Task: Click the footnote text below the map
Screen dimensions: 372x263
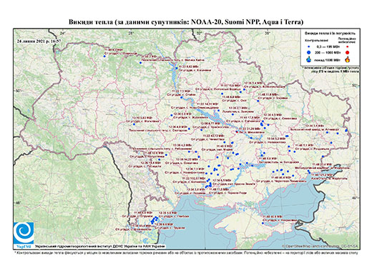Action: [x=186, y=252]
